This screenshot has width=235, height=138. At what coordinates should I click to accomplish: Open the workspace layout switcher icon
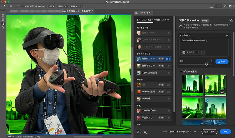230,6
